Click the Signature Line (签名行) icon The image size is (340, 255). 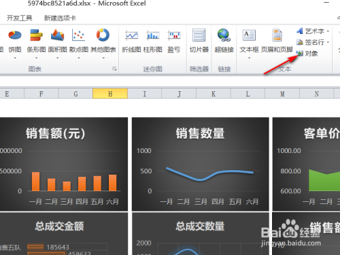click(300, 42)
